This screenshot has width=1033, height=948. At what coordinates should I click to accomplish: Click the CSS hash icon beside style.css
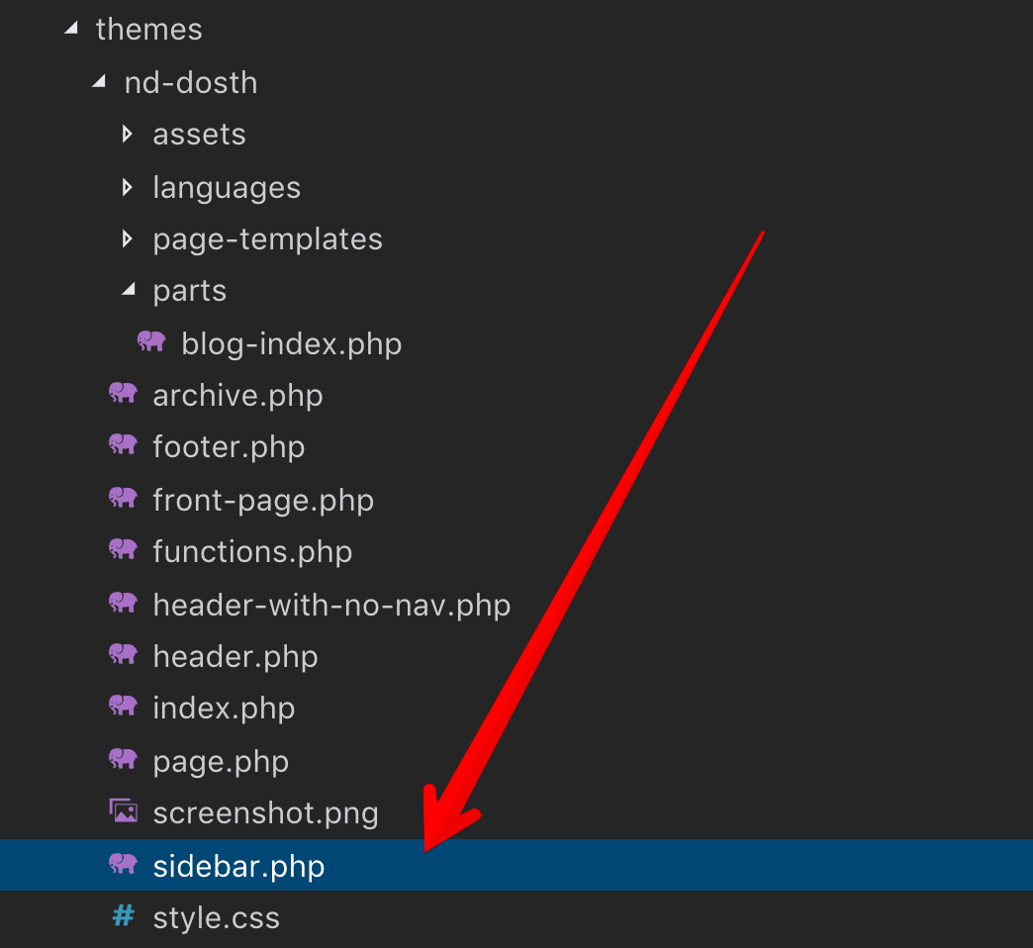123,916
